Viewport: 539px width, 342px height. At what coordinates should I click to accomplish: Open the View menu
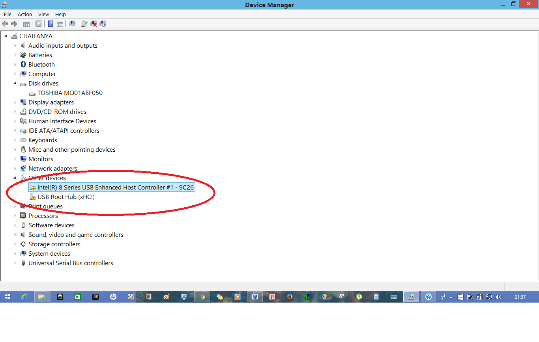(44, 15)
